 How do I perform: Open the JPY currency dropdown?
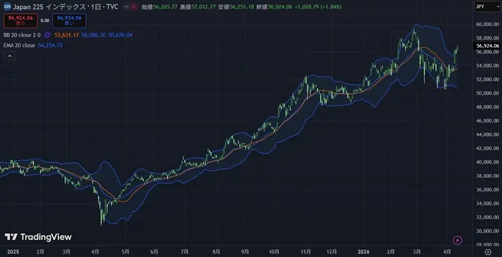(x=486, y=6)
